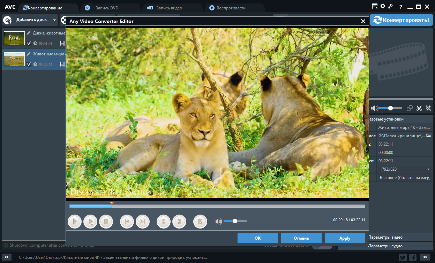Jump to the previous frame marker
Viewport: 435px width, 263px height.
(127, 221)
